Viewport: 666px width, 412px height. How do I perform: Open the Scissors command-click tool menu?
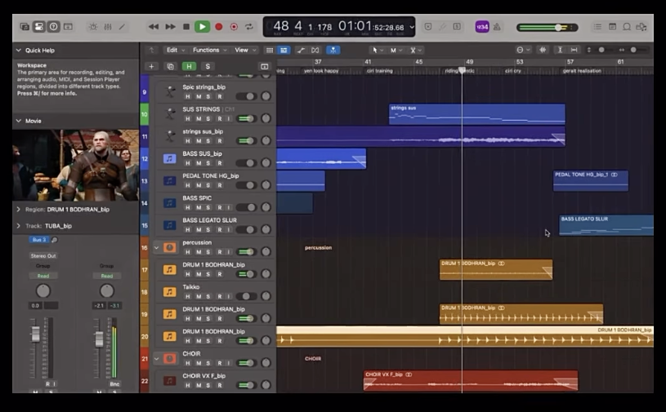pos(415,50)
